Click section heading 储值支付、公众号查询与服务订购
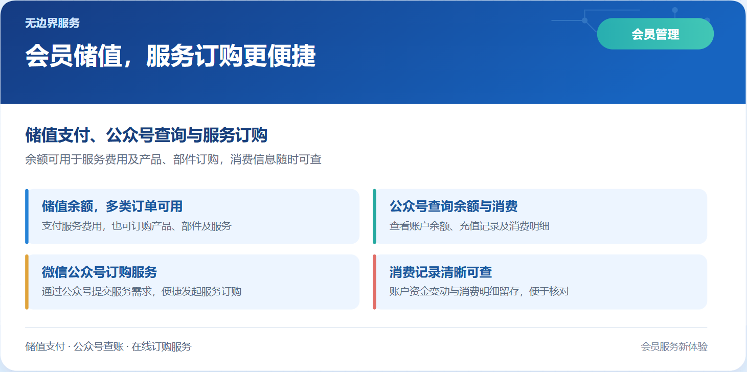Viewport: 747px width, 372px height. point(146,136)
